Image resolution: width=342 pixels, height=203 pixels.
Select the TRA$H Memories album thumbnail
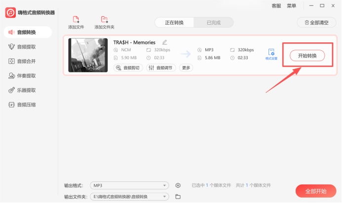[x=88, y=55]
